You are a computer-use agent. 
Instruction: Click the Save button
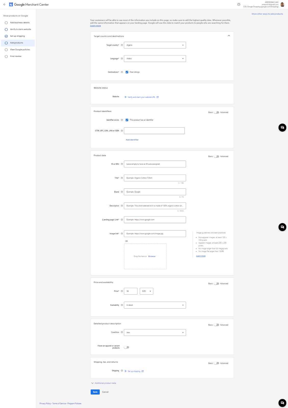pyautogui.click(x=95, y=392)
